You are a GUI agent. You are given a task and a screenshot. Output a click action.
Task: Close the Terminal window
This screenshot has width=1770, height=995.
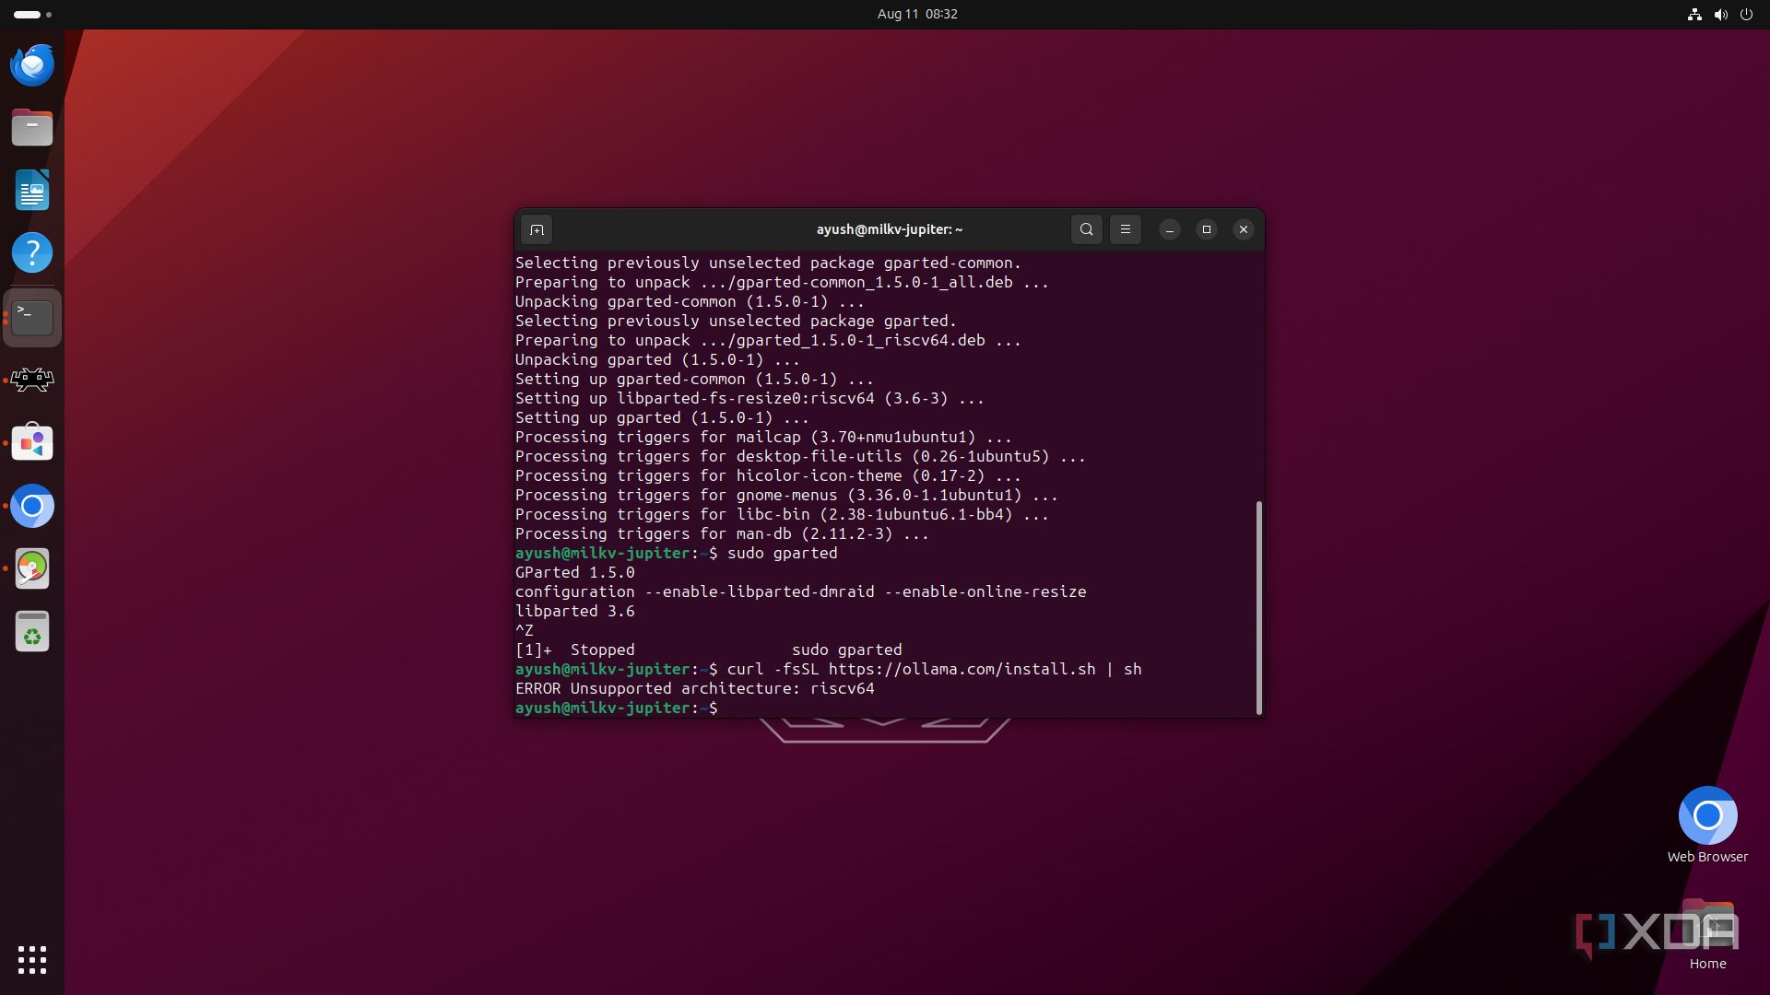(x=1243, y=229)
